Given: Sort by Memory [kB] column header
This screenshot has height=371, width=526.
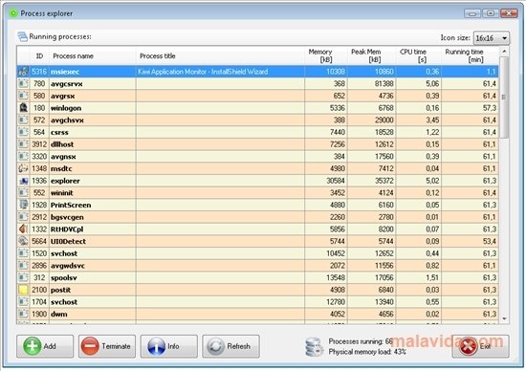Looking at the screenshot, I should (x=326, y=56).
